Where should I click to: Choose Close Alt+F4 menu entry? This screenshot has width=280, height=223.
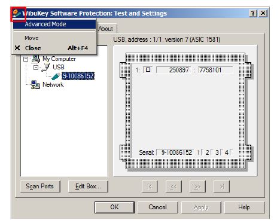(x=54, y=48)
